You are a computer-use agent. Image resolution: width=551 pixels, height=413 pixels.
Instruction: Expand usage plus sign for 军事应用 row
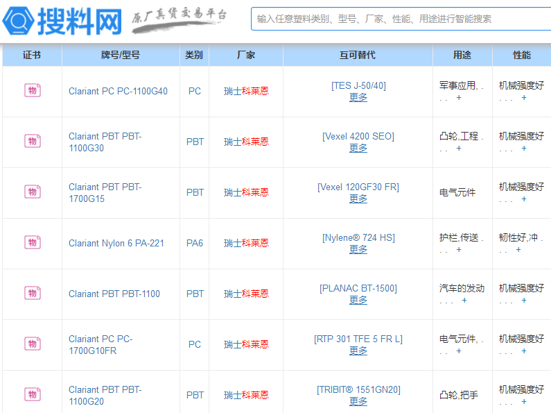pos(459,98)
